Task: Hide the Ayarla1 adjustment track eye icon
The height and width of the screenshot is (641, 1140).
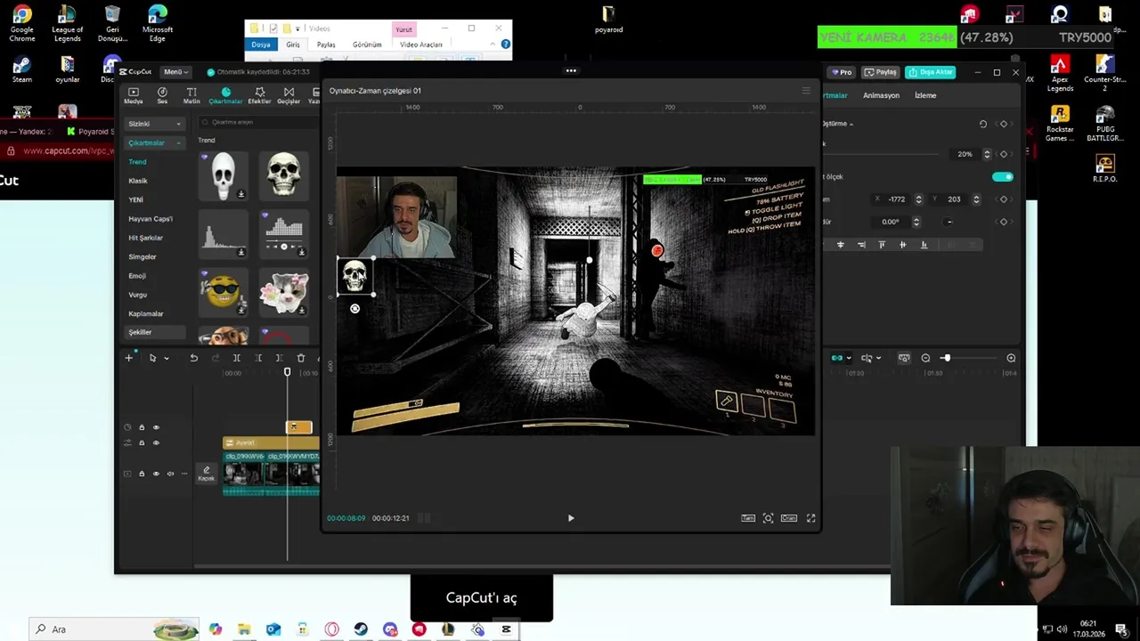Action: [x=156, y=442]
